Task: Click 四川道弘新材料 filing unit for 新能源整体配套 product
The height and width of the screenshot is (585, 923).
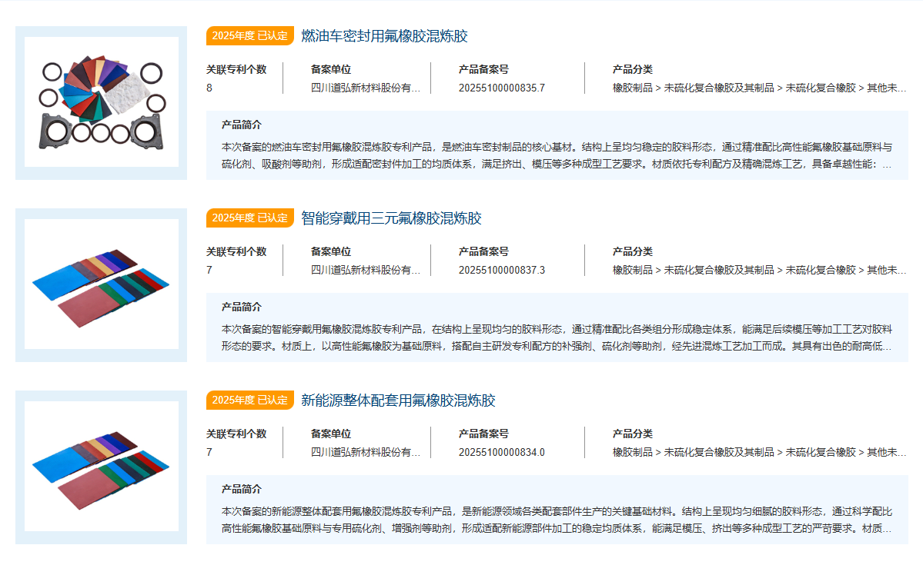Action: (x=366, y=453)
